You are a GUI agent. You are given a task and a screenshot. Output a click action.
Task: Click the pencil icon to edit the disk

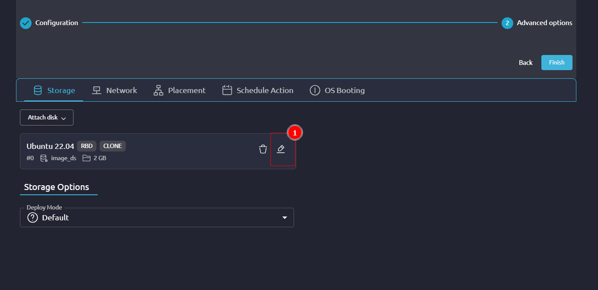pyautogui.click(x=281, y=149)
